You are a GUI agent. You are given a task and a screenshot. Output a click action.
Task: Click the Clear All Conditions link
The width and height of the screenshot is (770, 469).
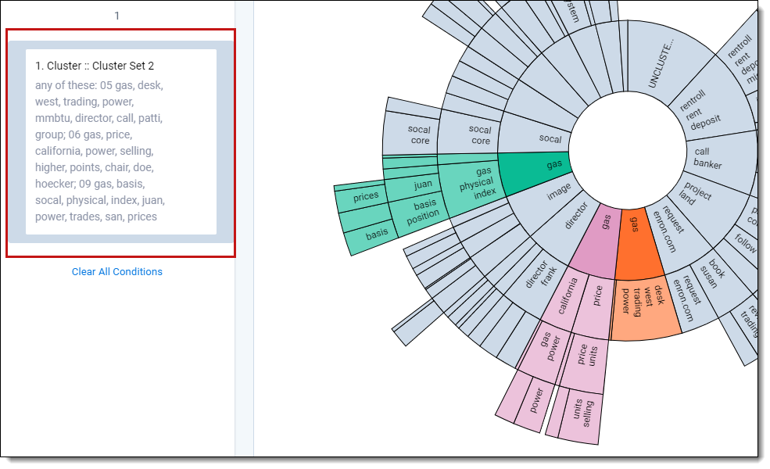117,272
